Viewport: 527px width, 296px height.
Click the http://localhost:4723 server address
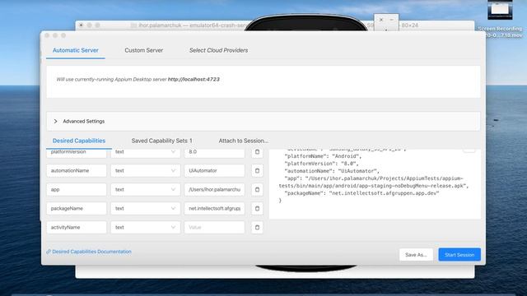[194, 80]
